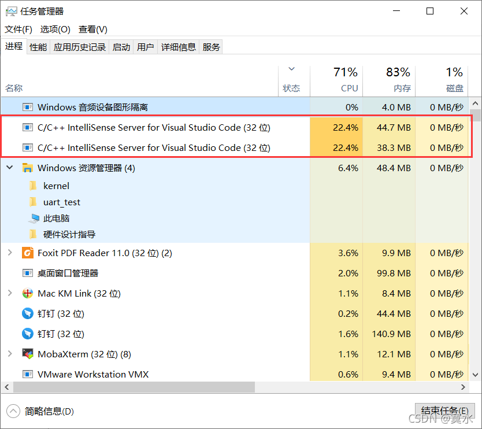The width and height of the screenshot is (482, 429).
Task: Click the 6.4% CPU value
Action: coord(348,168)
